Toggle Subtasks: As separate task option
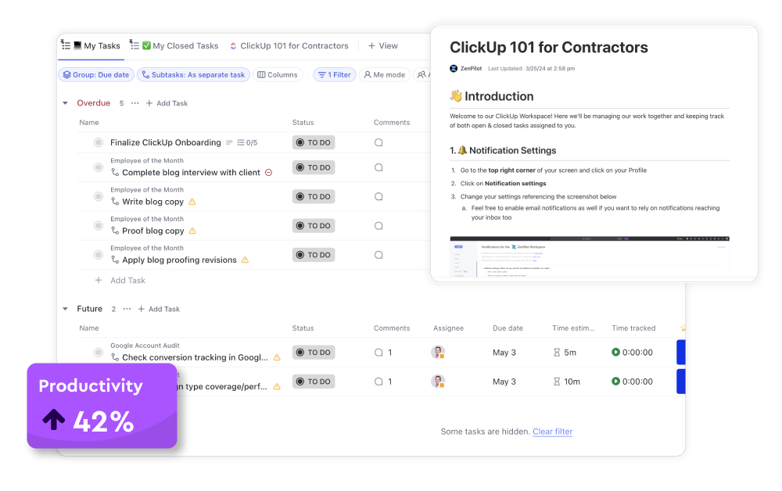Screen dimensions: 782x491 pyautogui.click(x=193, y=75)
